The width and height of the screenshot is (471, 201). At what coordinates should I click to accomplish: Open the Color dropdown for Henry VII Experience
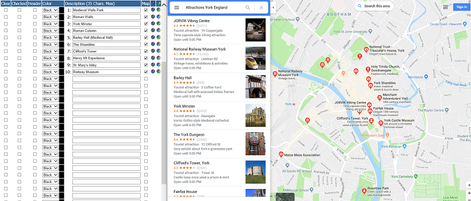point(50,58)
